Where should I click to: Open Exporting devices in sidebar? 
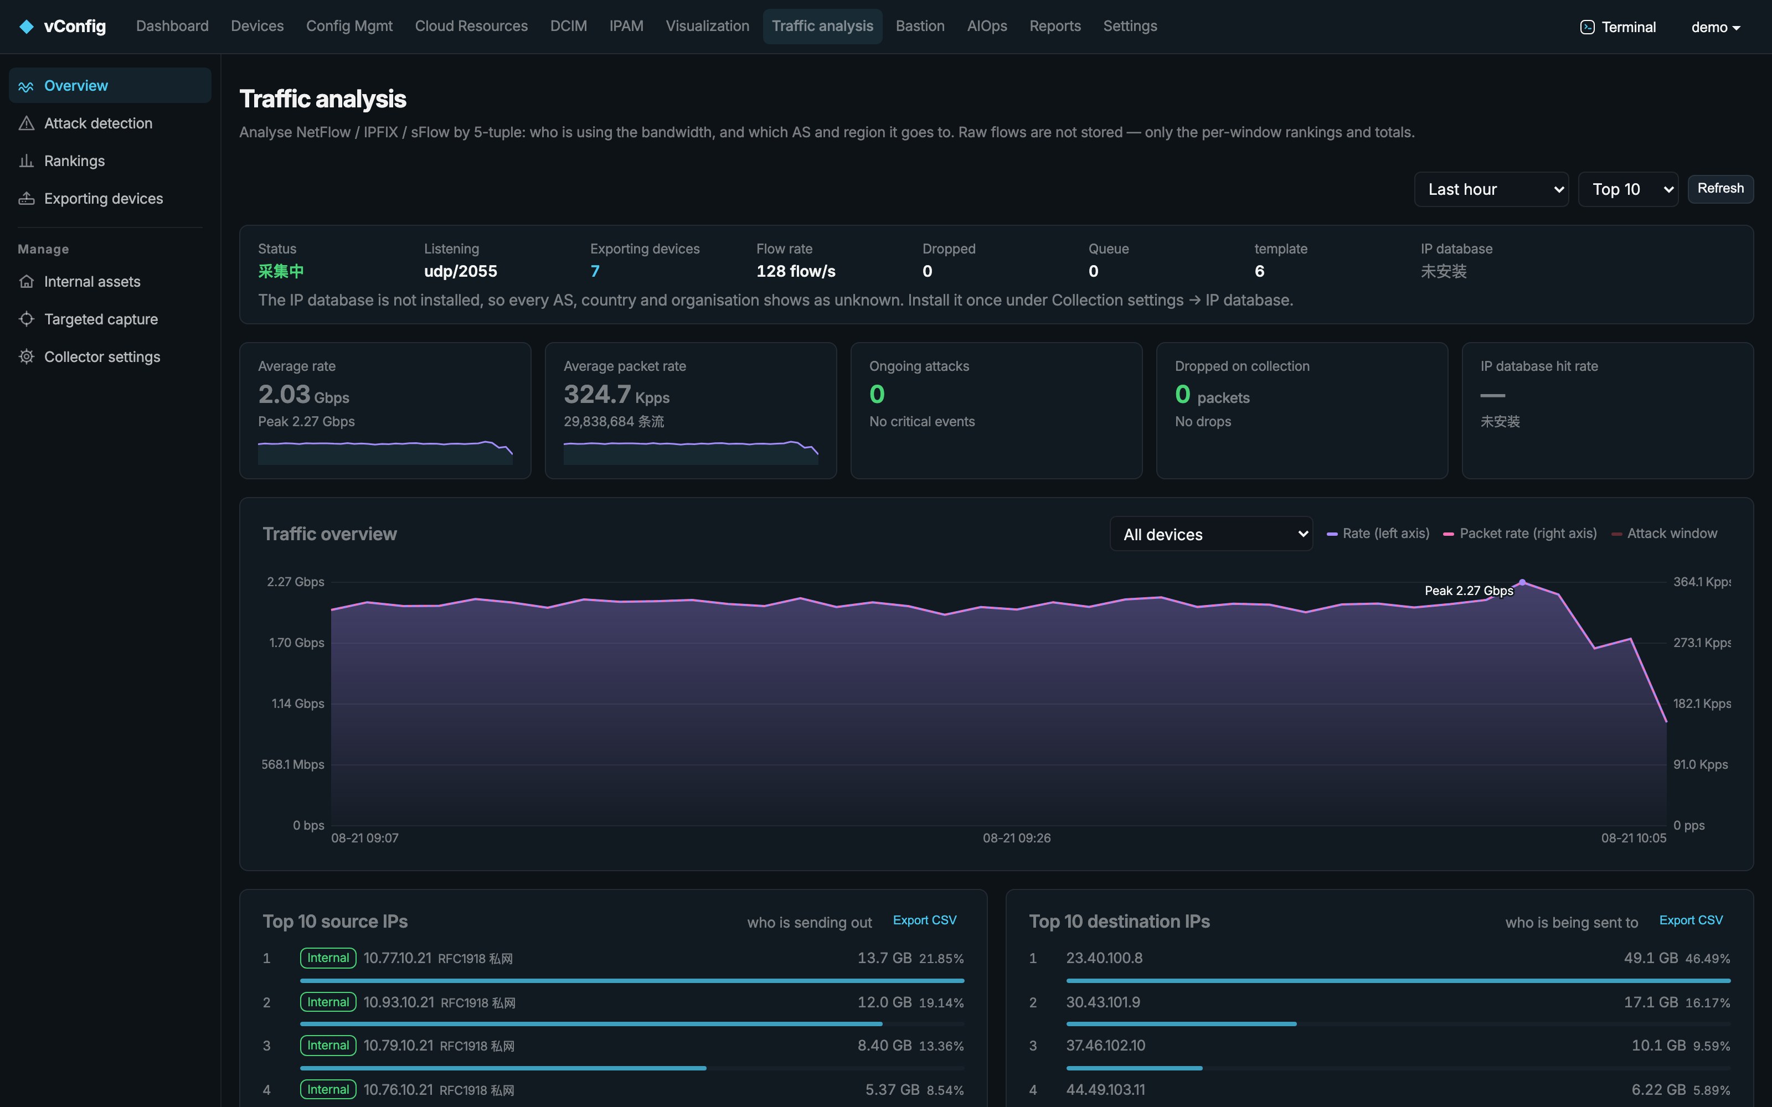[x=110, y=198]
